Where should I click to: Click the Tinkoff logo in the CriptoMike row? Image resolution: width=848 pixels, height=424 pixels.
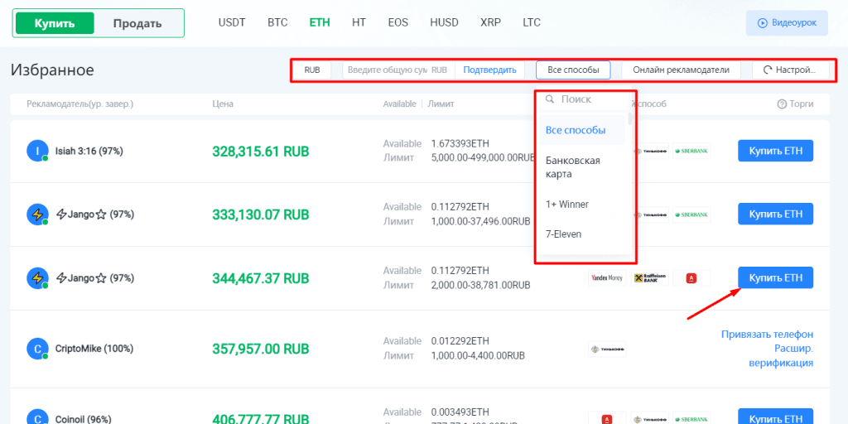tap(607, 349)
